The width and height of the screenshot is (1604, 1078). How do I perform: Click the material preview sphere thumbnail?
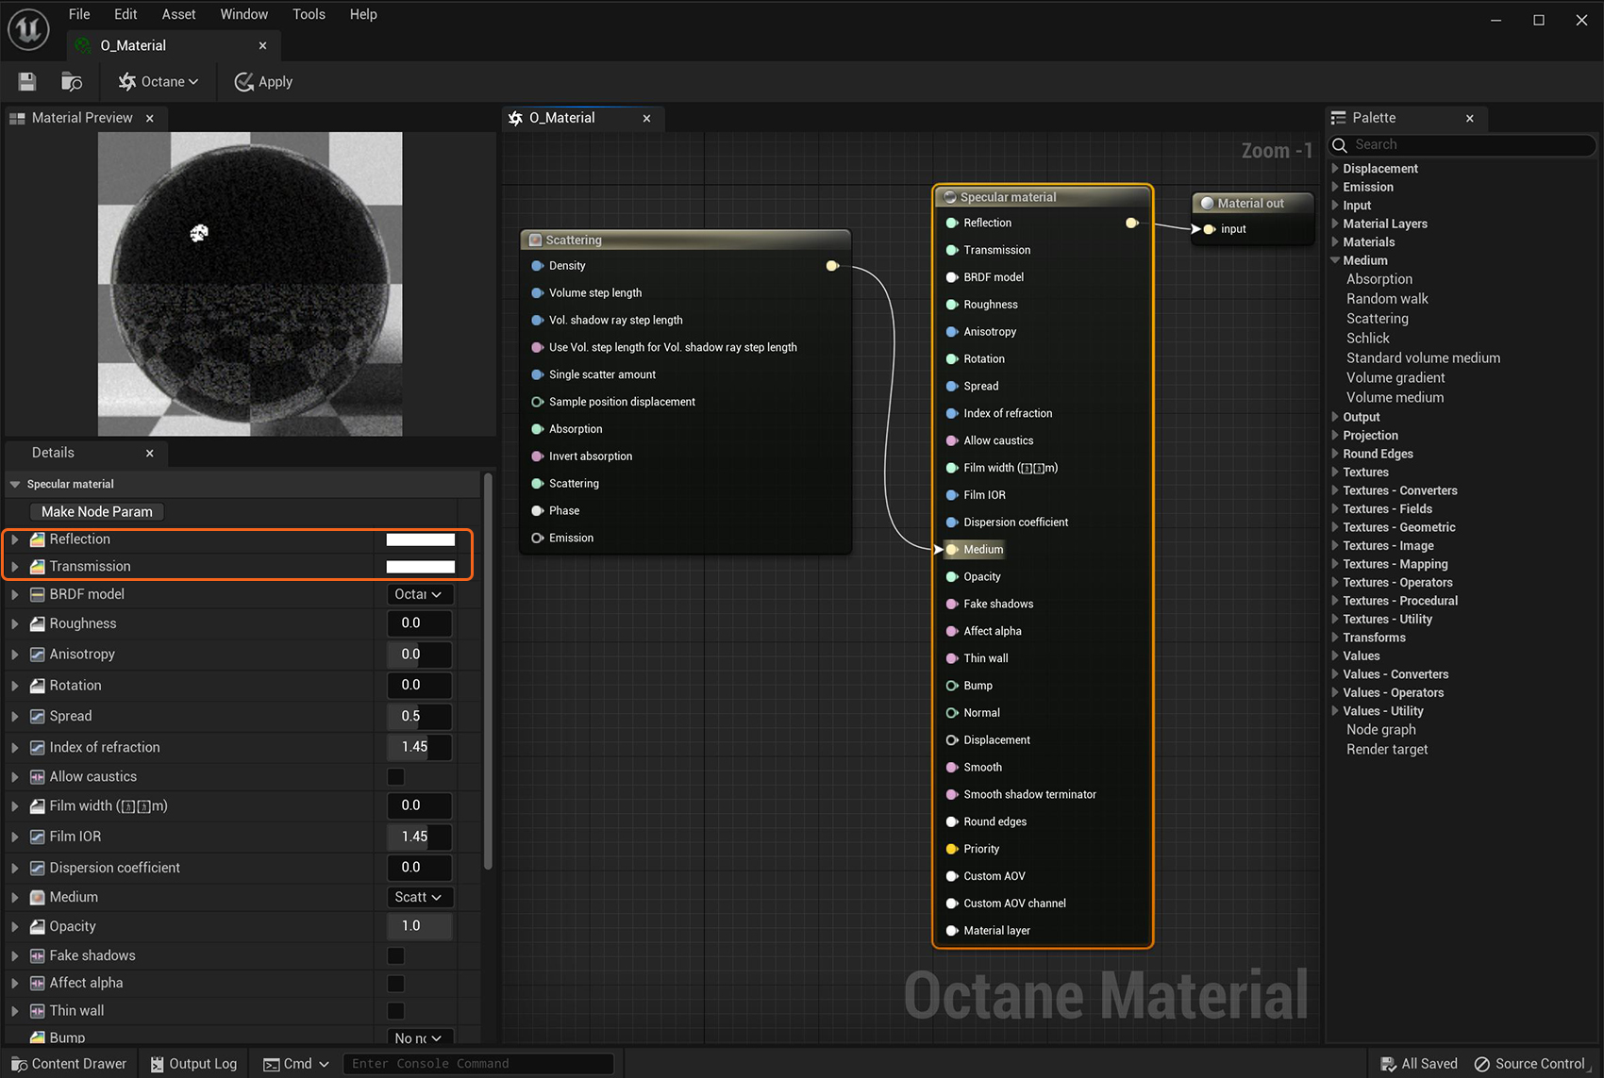250,284
